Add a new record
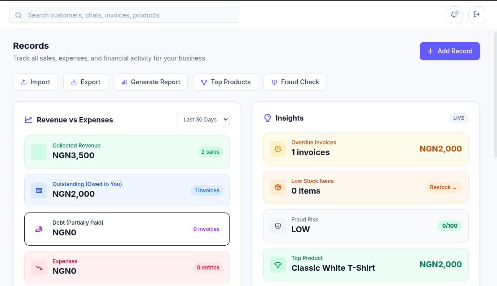The width and height of the screenshot is (497, 286). click(x=449, y=51)
